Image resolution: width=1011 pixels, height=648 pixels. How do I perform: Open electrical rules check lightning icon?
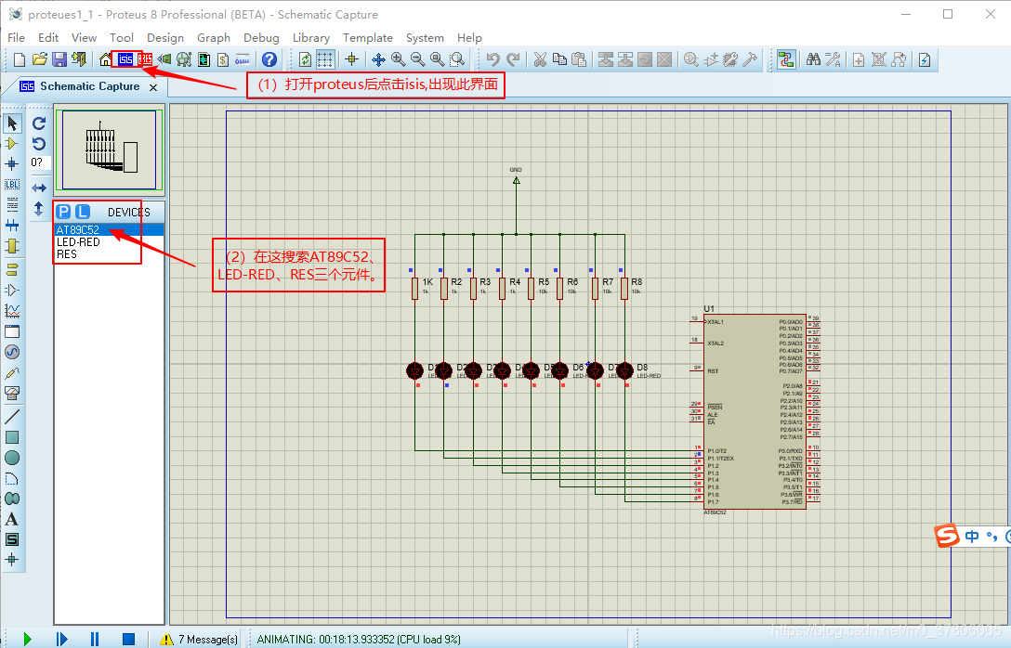click(925, 60)
